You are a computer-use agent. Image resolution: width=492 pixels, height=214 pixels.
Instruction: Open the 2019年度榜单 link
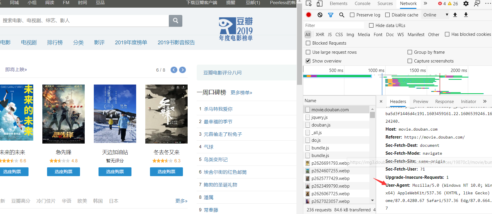(x=131, y=43)
